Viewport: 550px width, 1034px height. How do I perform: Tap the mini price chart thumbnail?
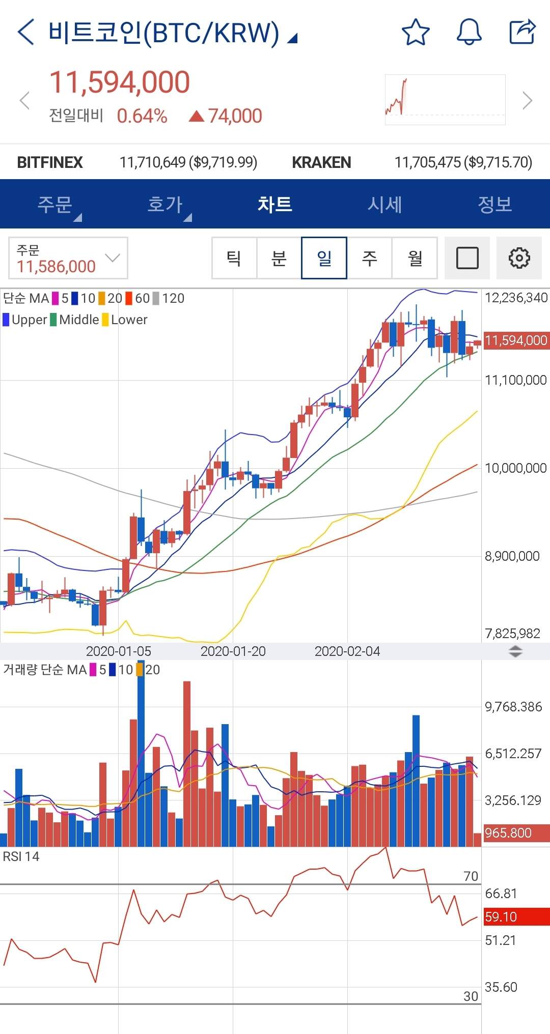tap(445, 100)
